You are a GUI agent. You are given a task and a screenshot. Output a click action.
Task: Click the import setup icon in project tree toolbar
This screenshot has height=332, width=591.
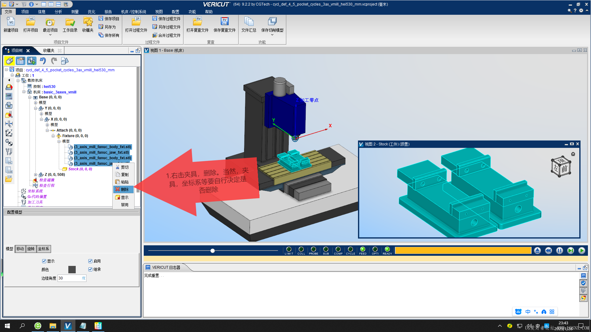coord(31,61)
